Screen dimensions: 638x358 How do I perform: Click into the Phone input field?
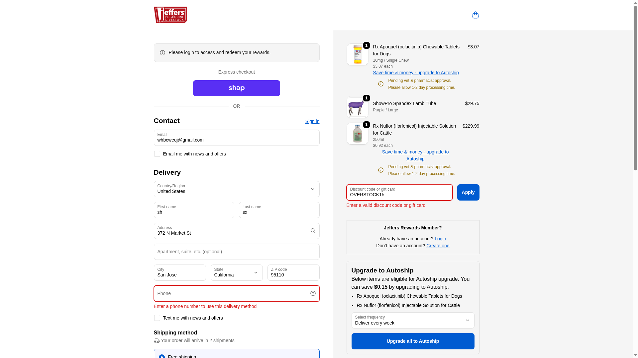[231, 293]
